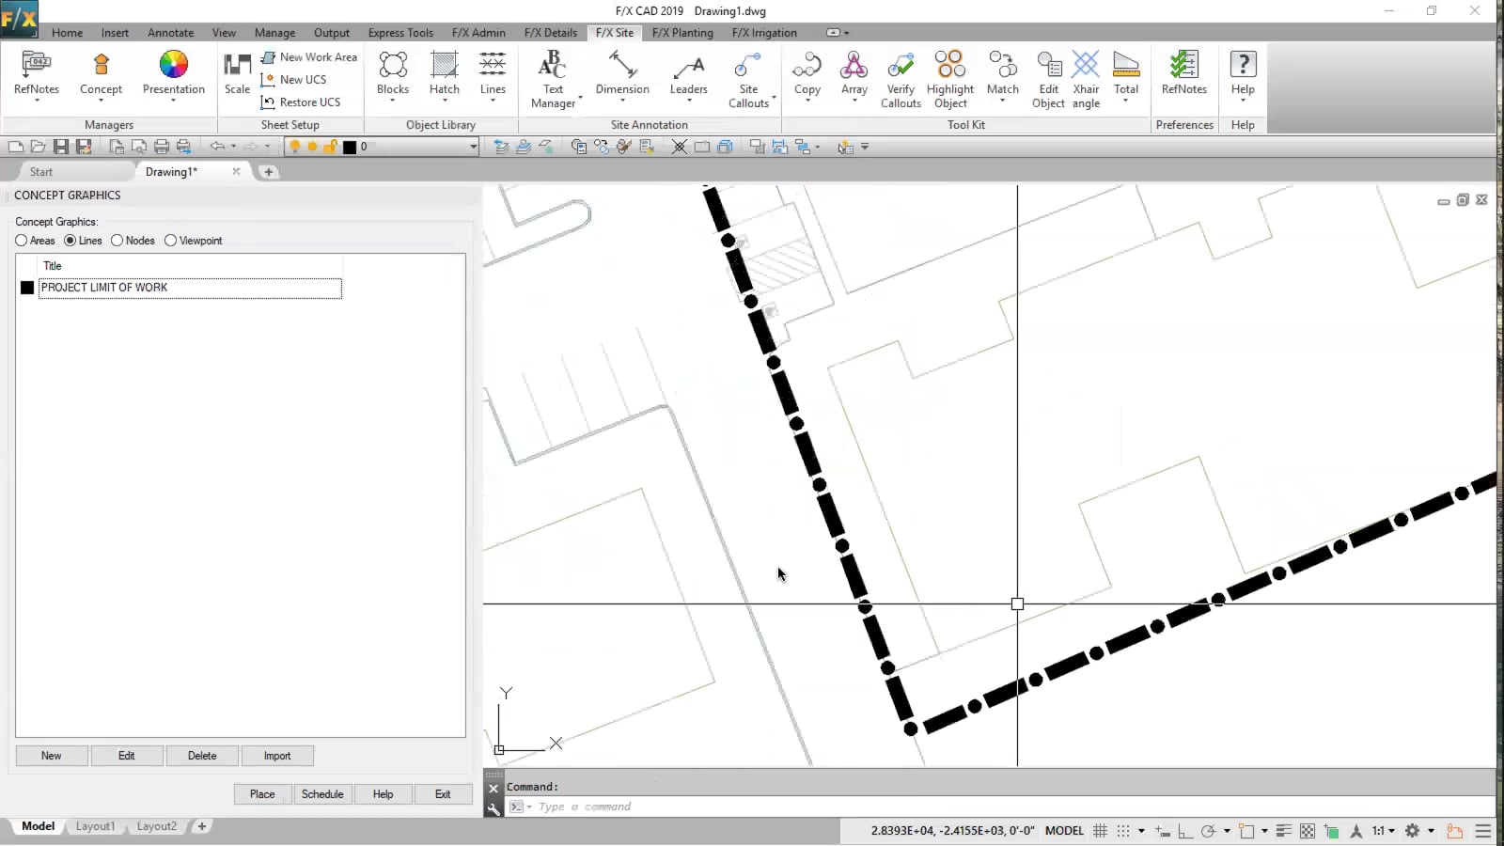Image resolution: width=1504 pixels, height=846 pixels.
Task: Open the annotation scale 1:1 dropdown
Action: pyautogui.click(x=1383, y=831)
